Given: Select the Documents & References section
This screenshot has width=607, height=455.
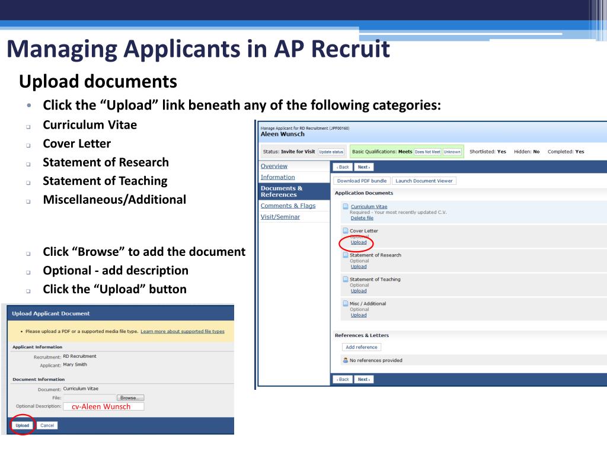Looking at the screenshot, I should (294, 191).
